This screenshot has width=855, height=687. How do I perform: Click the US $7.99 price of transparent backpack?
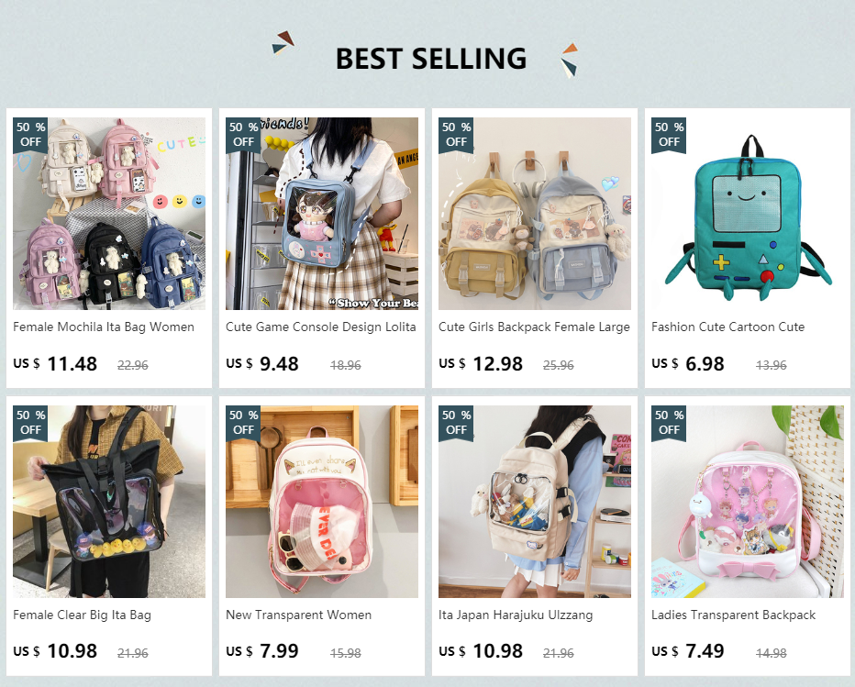(262, 651)
